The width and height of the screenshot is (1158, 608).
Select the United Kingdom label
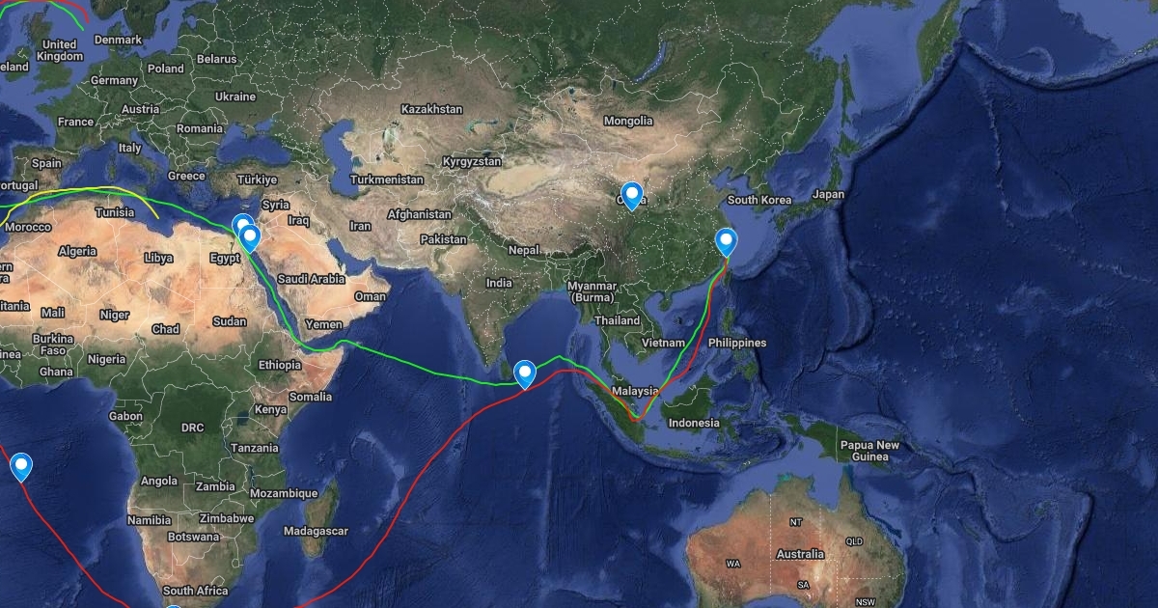coord(60,50)
